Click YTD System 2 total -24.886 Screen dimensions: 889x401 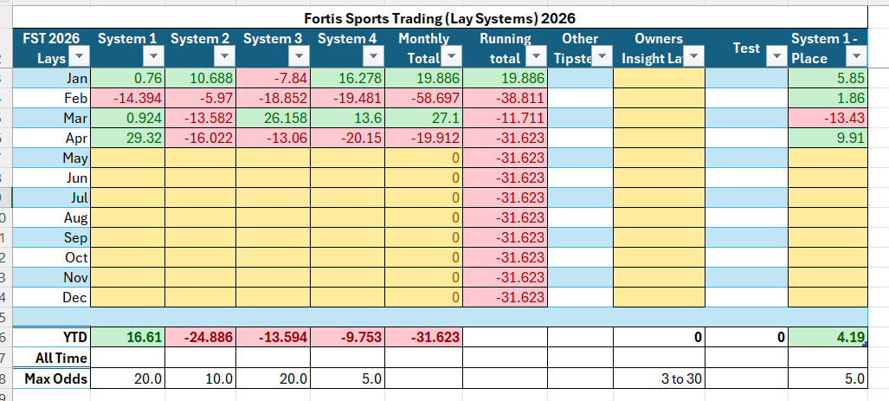point(200,338)
